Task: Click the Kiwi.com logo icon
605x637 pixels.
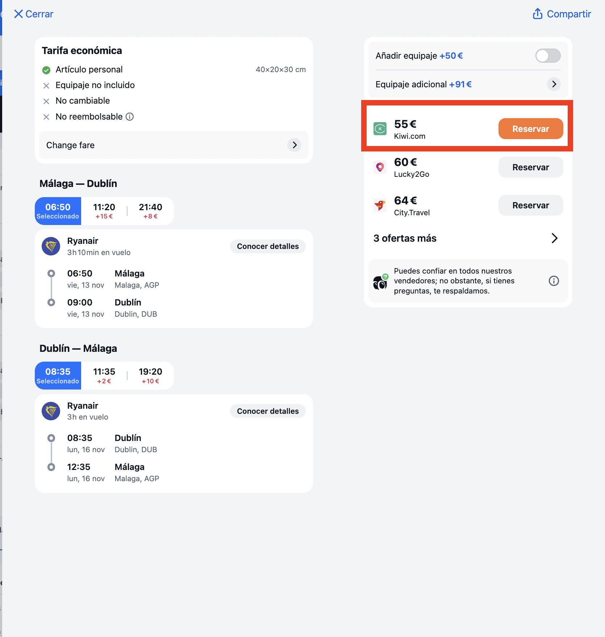Action: (380, 129)
